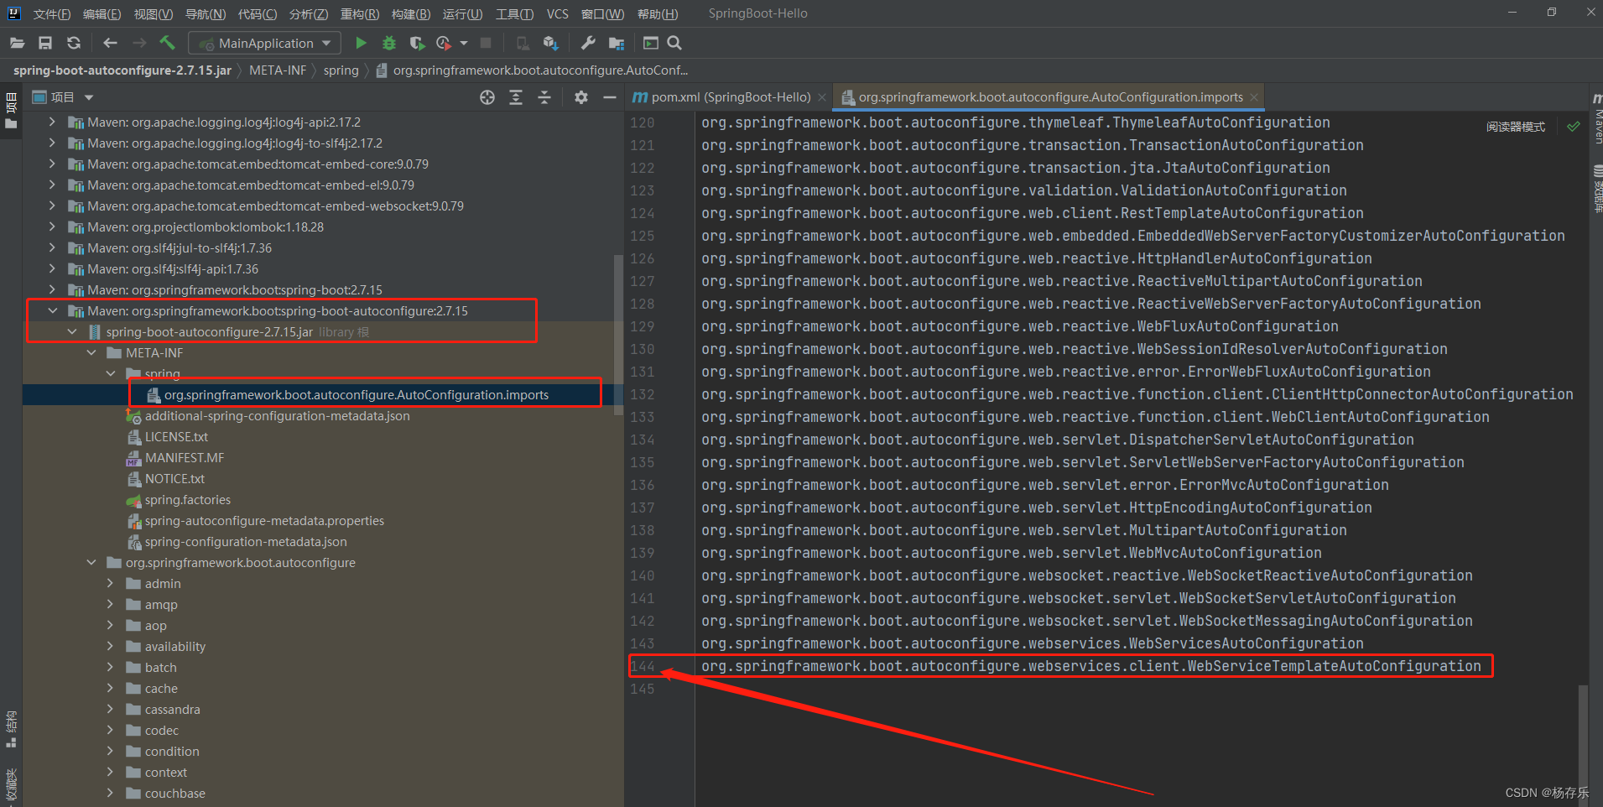Image resolution: width=1603 pixels, height=807 pixels.
Task: Open the 导航(N) menu
Action: pyautogui.click(x=206, y=13)
